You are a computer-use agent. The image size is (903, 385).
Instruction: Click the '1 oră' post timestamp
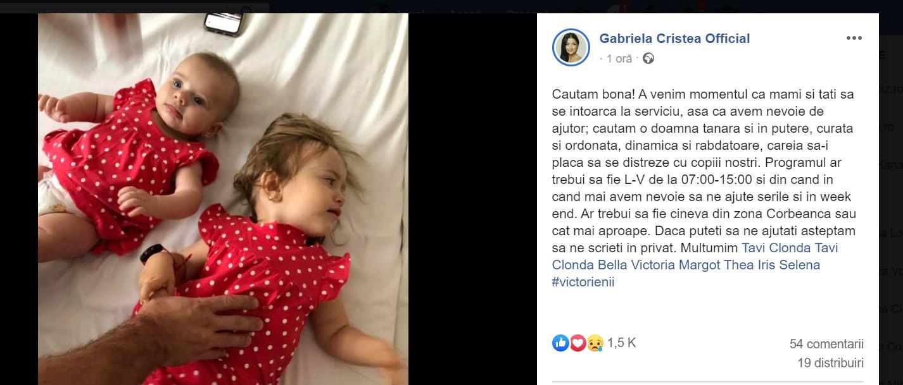tap(619, 59)
